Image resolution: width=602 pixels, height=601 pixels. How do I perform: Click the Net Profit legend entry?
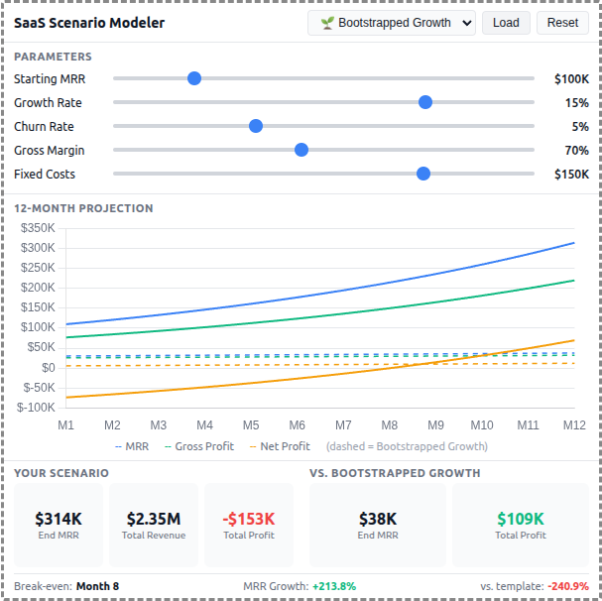279,446
